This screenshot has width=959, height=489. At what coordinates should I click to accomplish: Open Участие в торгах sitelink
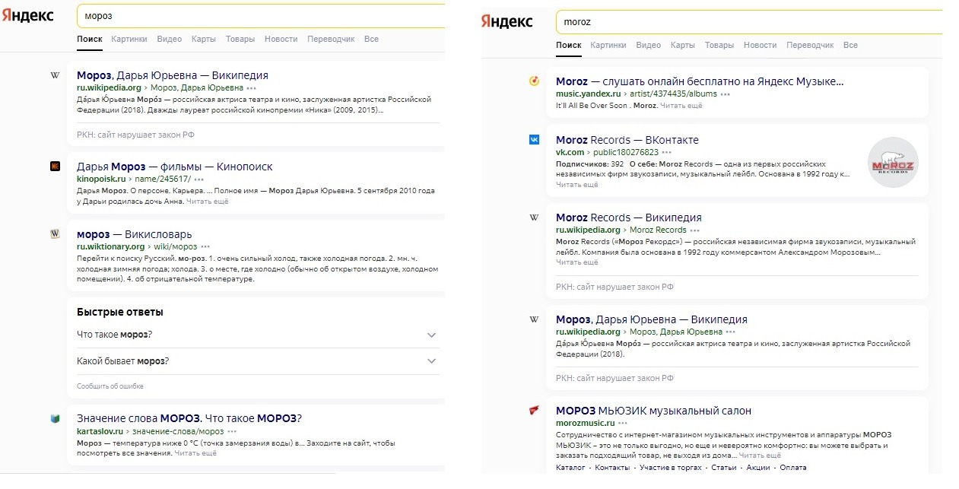[x=670, y=468]
